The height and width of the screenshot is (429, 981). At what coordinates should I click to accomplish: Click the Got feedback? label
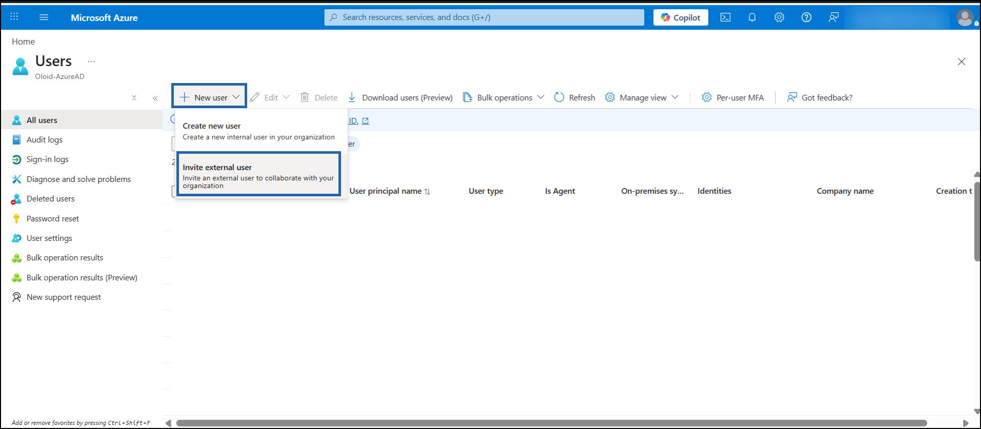827,97
